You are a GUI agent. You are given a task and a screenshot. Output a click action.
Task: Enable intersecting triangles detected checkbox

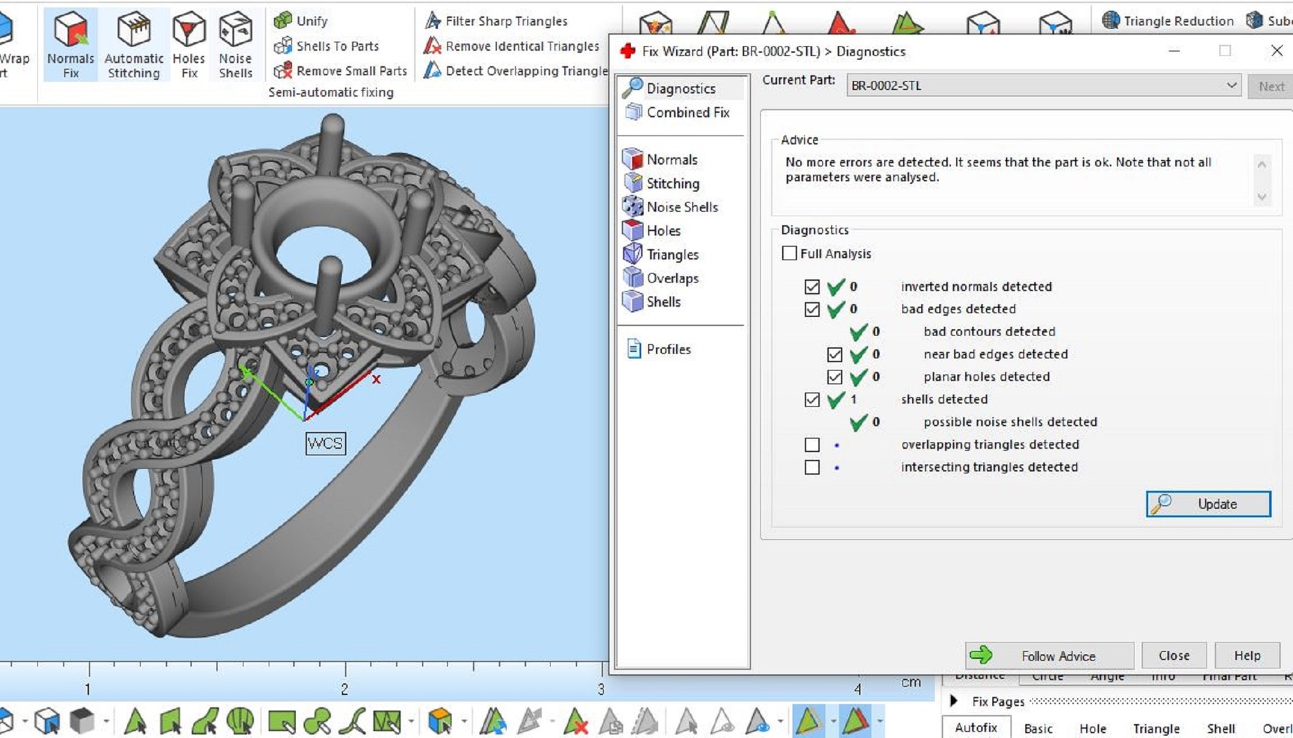click(x=812, y=467)
